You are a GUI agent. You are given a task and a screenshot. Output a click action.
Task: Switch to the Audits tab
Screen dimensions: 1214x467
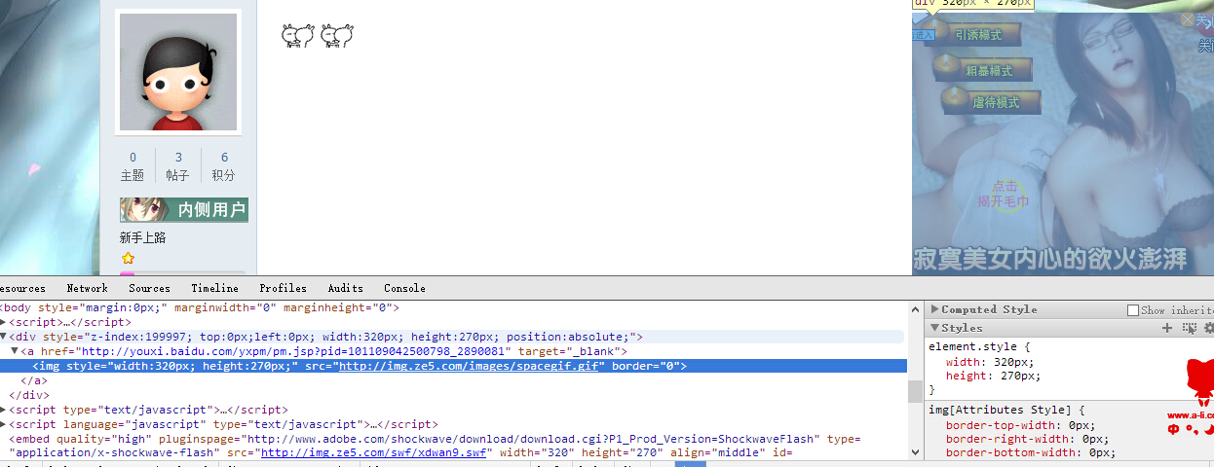[x=345, y=288]
